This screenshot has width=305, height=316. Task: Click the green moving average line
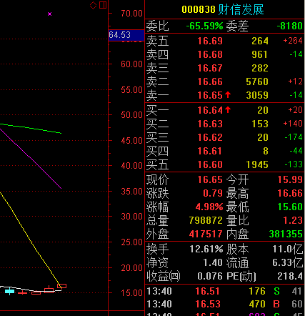pyautogui.click(x=31, y=128)
